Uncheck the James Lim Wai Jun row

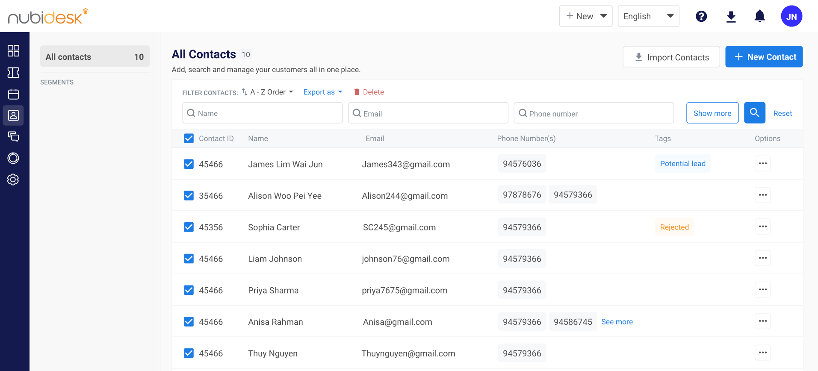[x=189, y=164]
